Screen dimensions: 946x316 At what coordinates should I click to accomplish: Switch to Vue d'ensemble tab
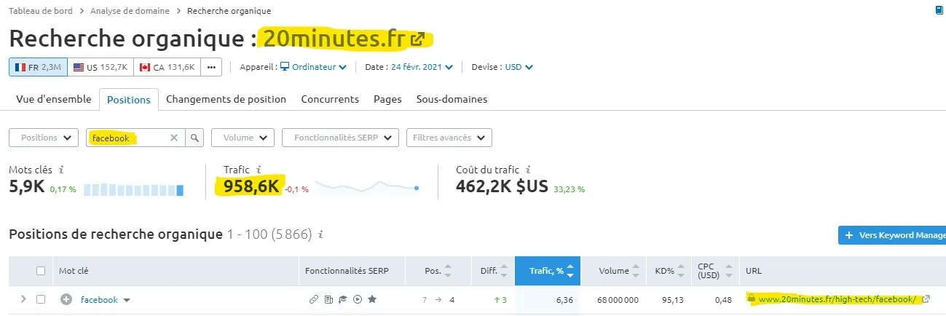tap(54, 99)
